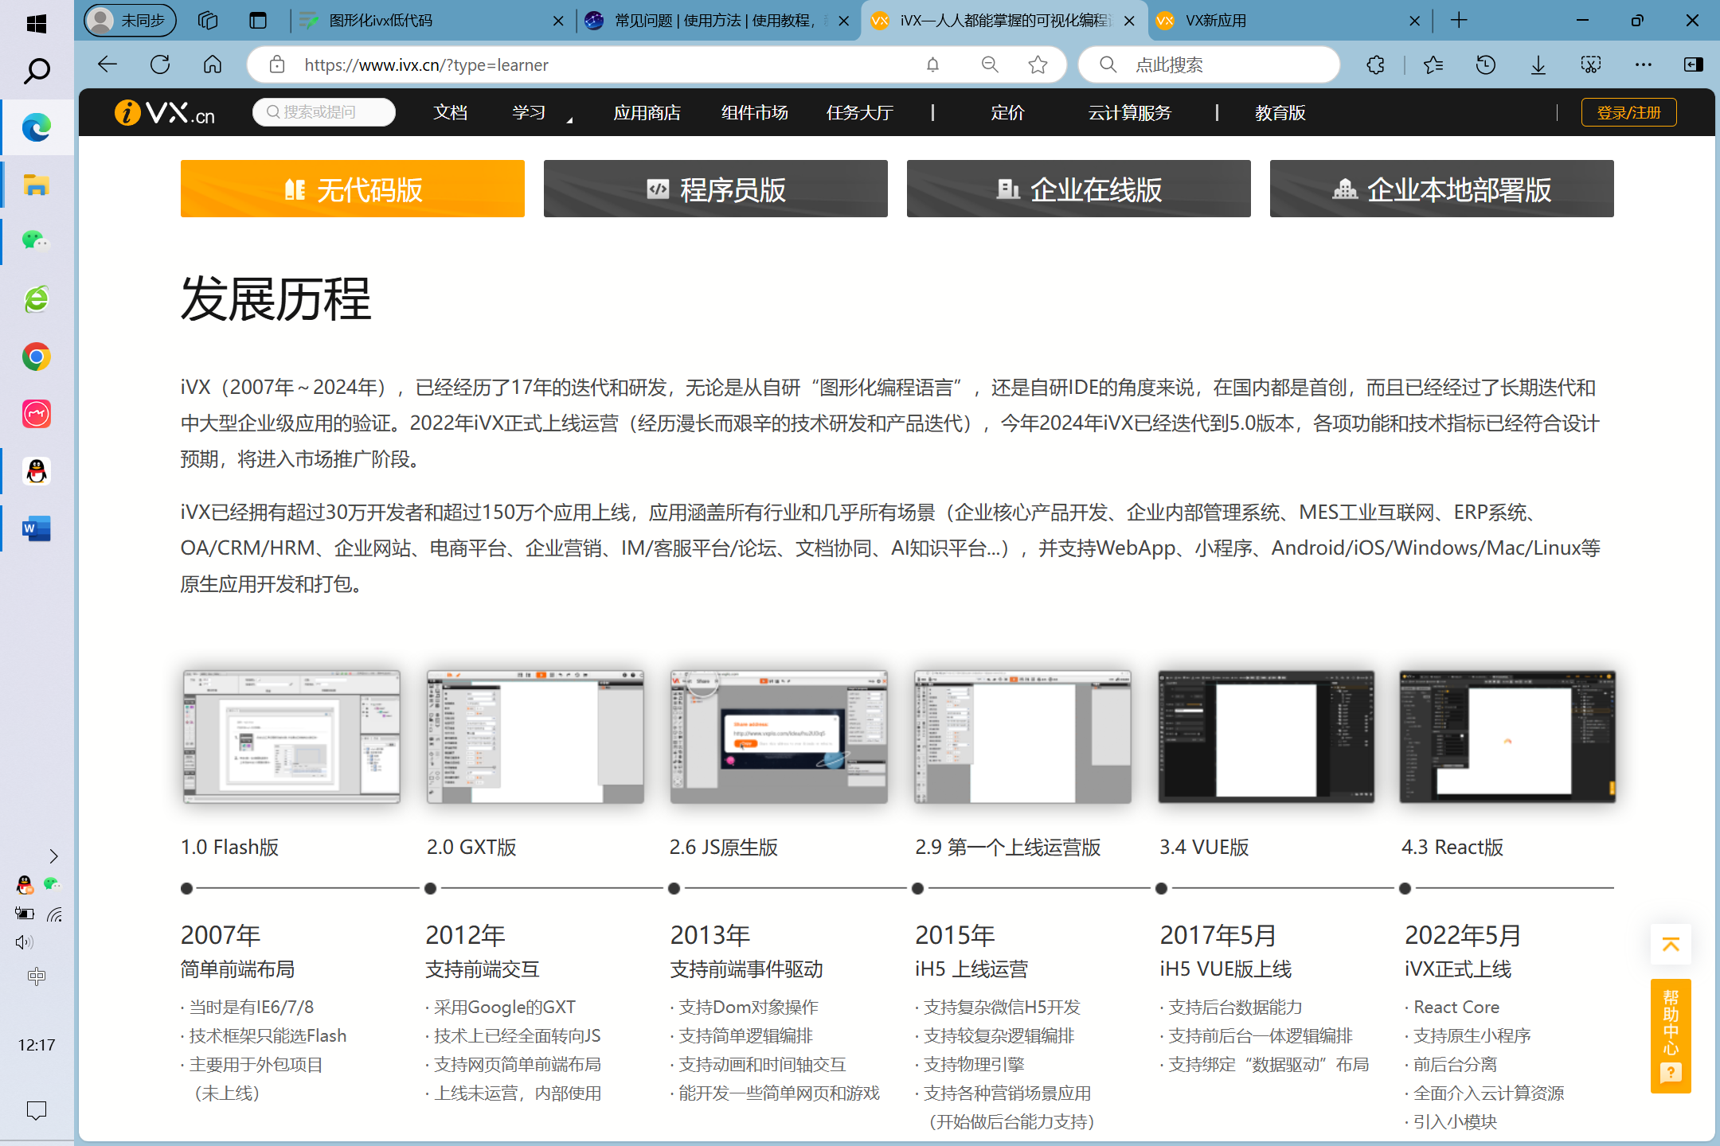Expand hidden system tray icons chevron

click(53, 856)
